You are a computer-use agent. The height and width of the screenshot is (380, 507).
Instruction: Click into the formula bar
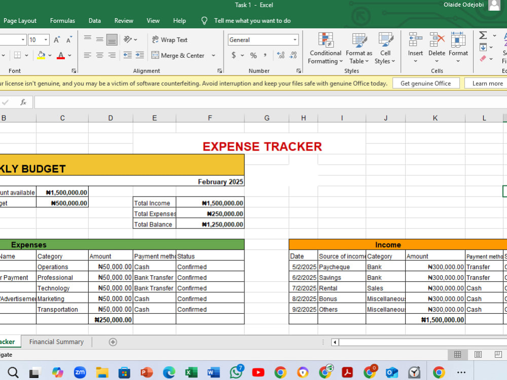[x=270, y=102]
